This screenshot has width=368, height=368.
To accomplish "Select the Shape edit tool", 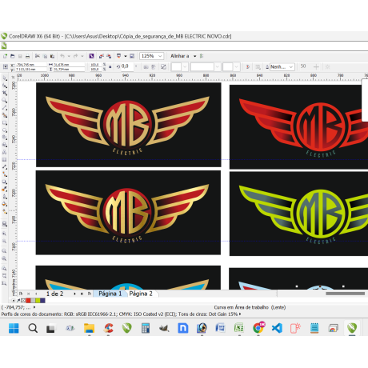I will click(x=5, y=86).
